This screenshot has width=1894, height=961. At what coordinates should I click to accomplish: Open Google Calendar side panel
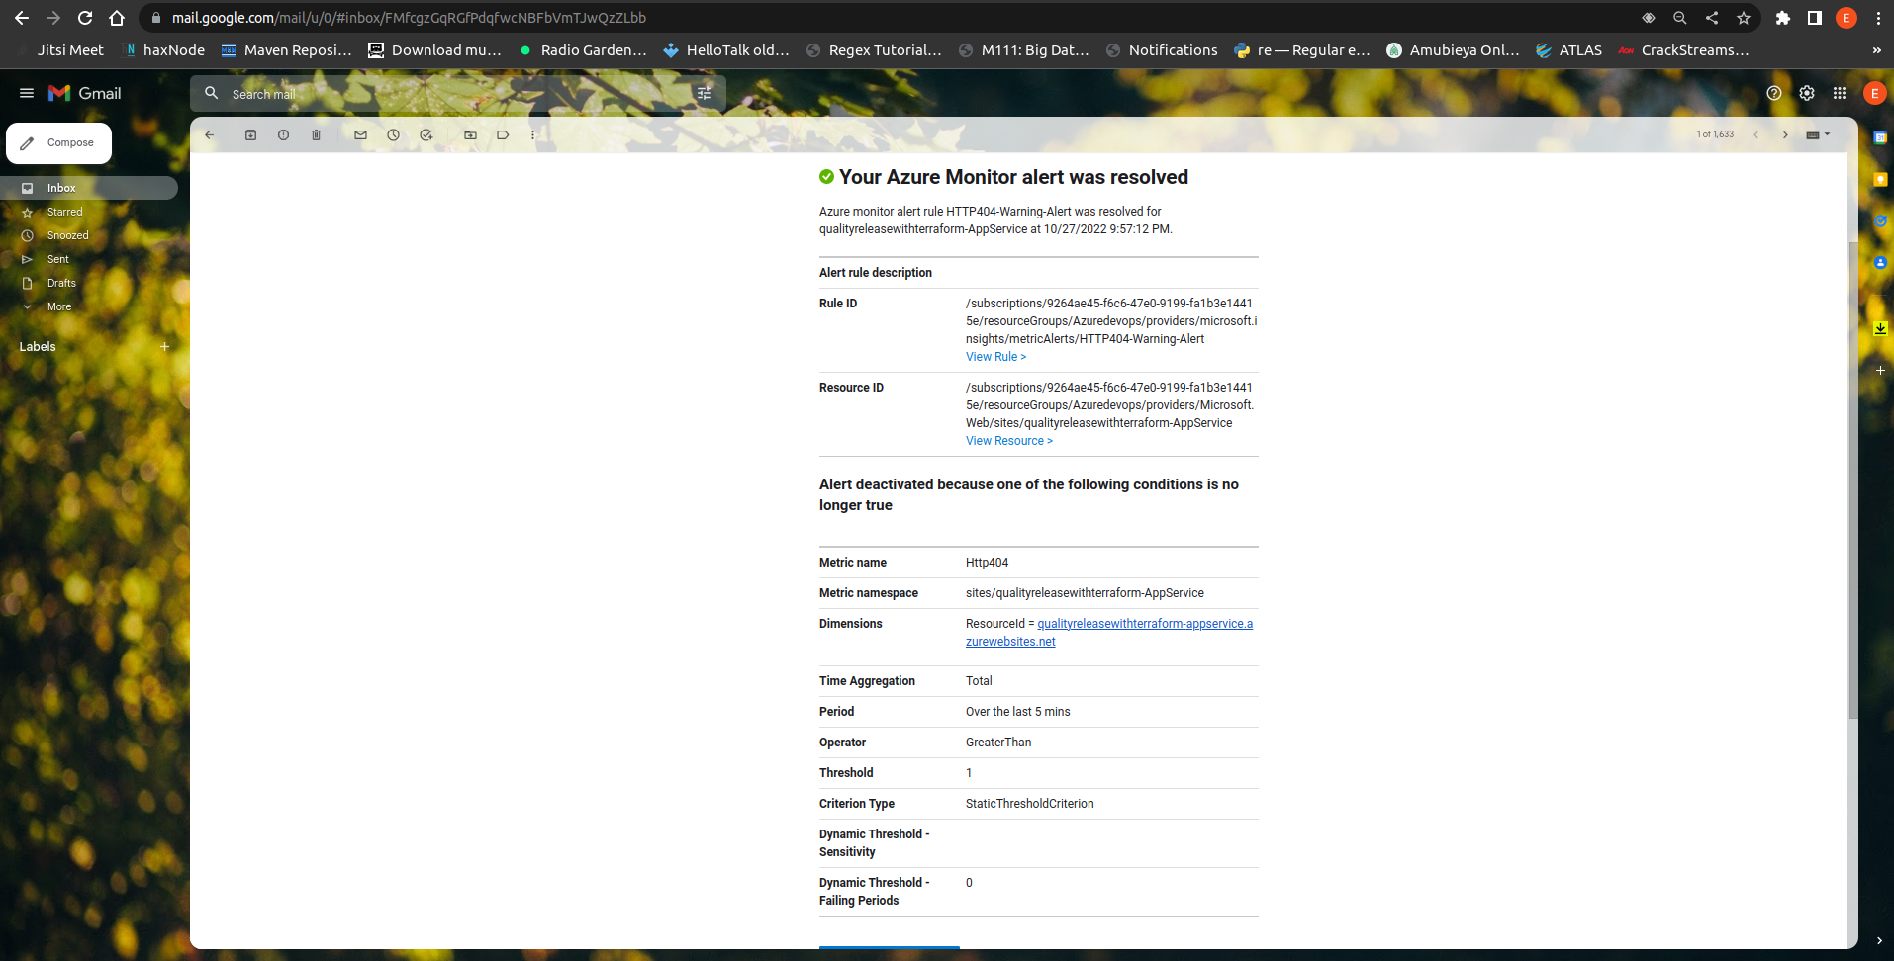pyautogui.click(x=1880, y=138)
